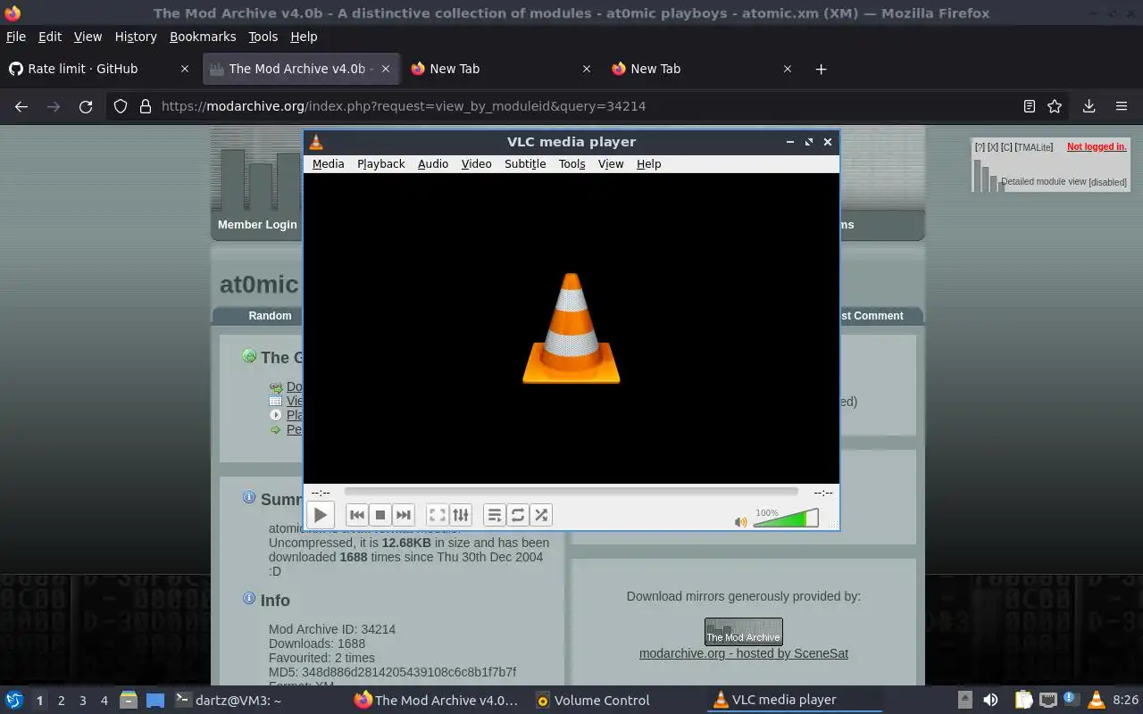Click the VLC elapsed time label
The image size is (1143, 714).
pyautogui.click(x=321, y=493)
